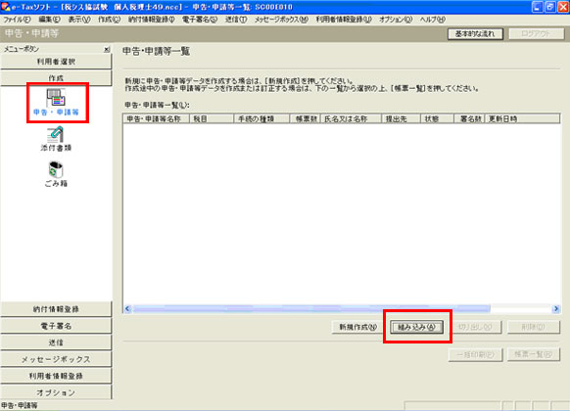Sort by 更新日時 column header

point(522,118)
